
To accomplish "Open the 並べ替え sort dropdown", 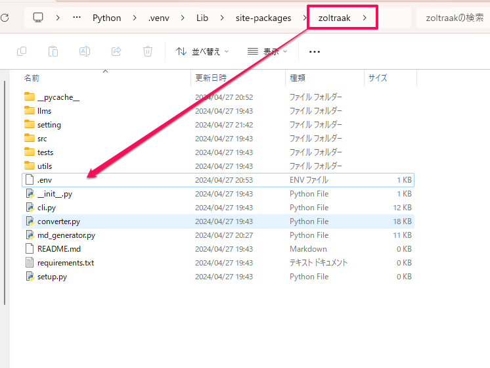I will tap(202, 52).
